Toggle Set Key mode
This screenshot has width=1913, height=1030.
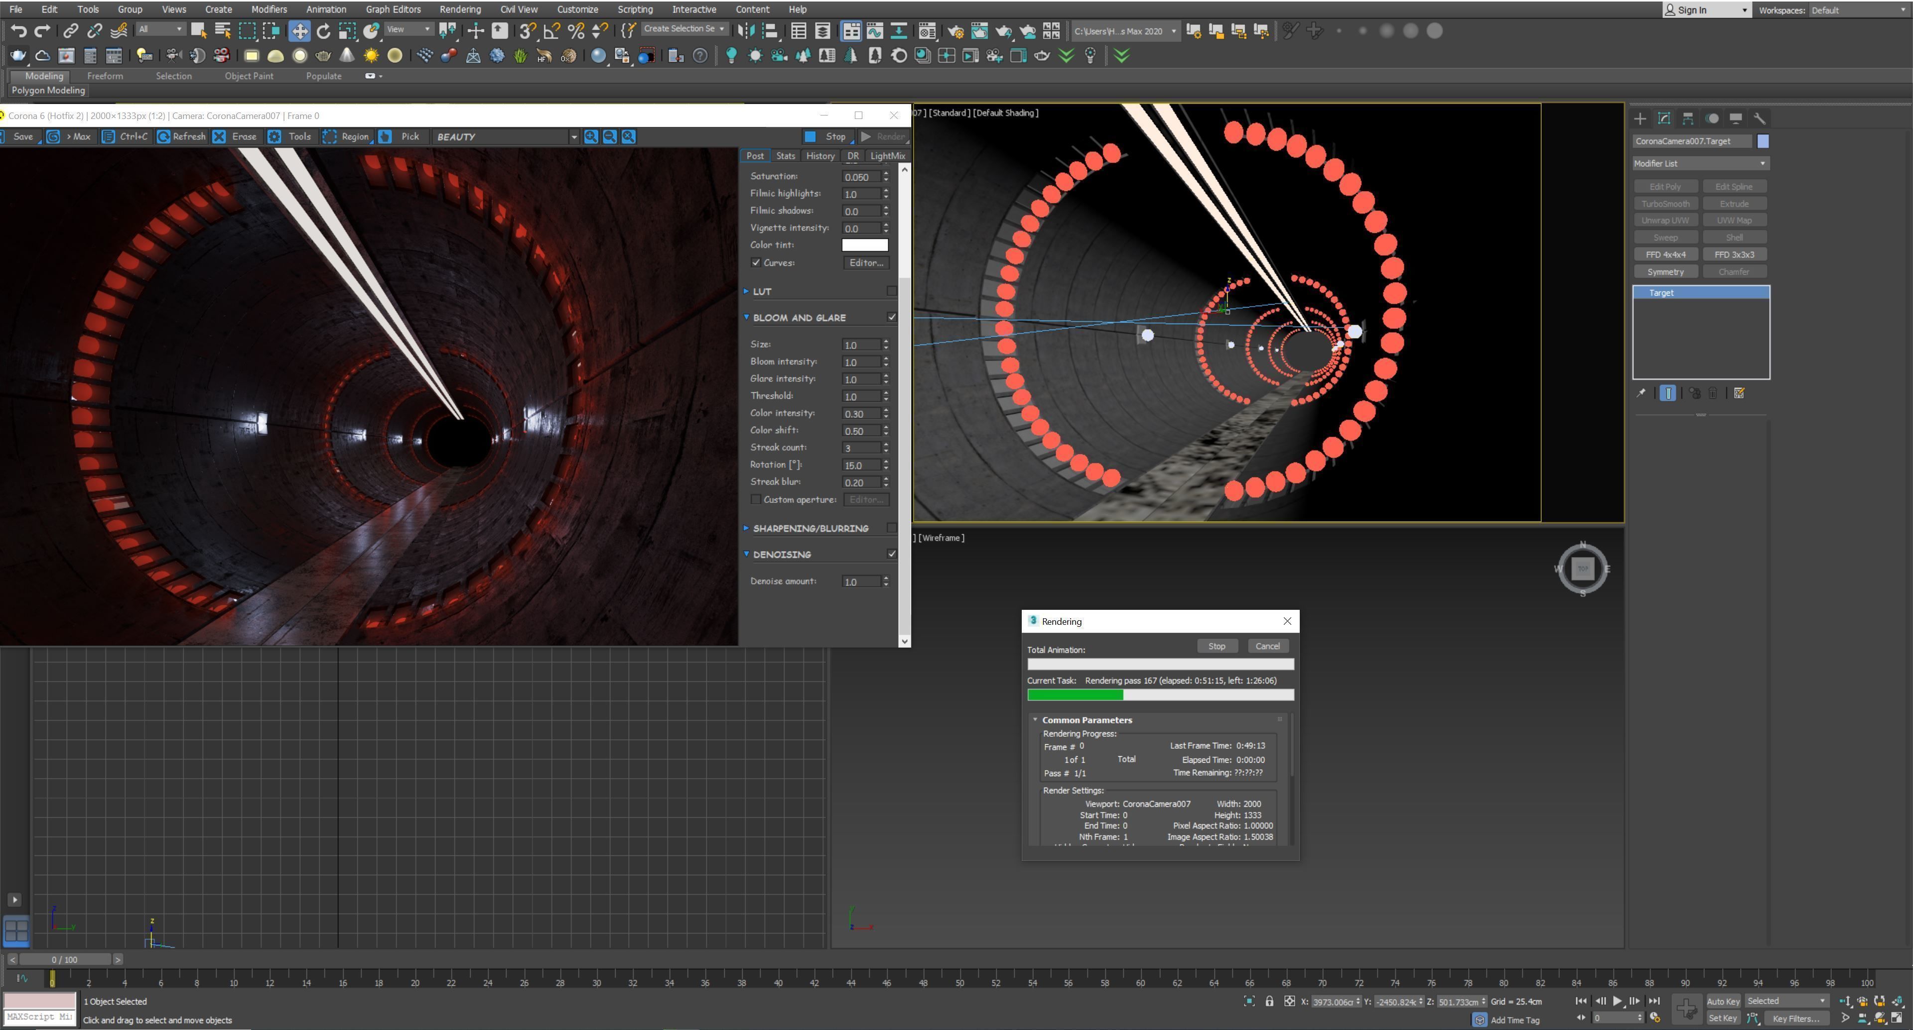1723,1018
